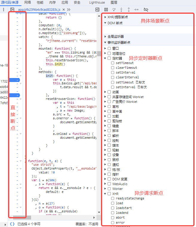This screenshot has width=196, height=227.
Task: Expand the XHR/提取断点 section
Action: (105, 17)
